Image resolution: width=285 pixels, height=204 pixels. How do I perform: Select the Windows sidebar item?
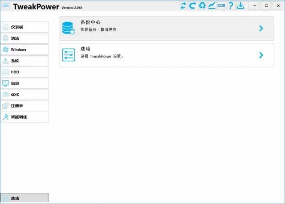(x=24, y=50)
